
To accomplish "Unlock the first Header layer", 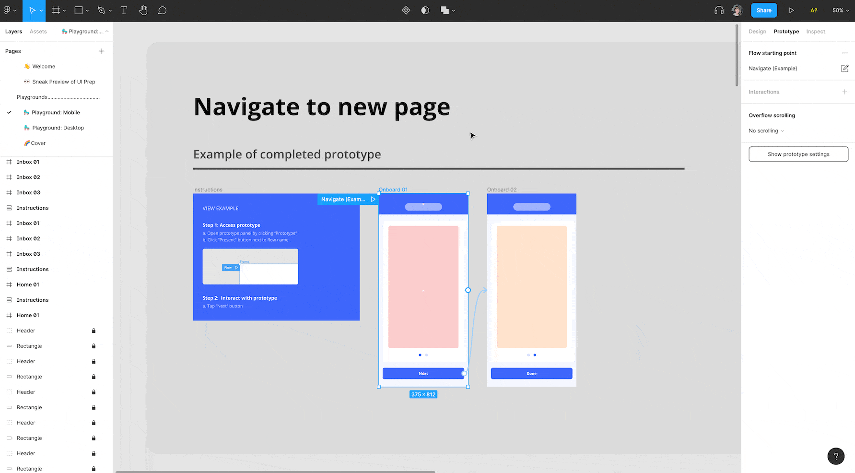I will (94, 331).
